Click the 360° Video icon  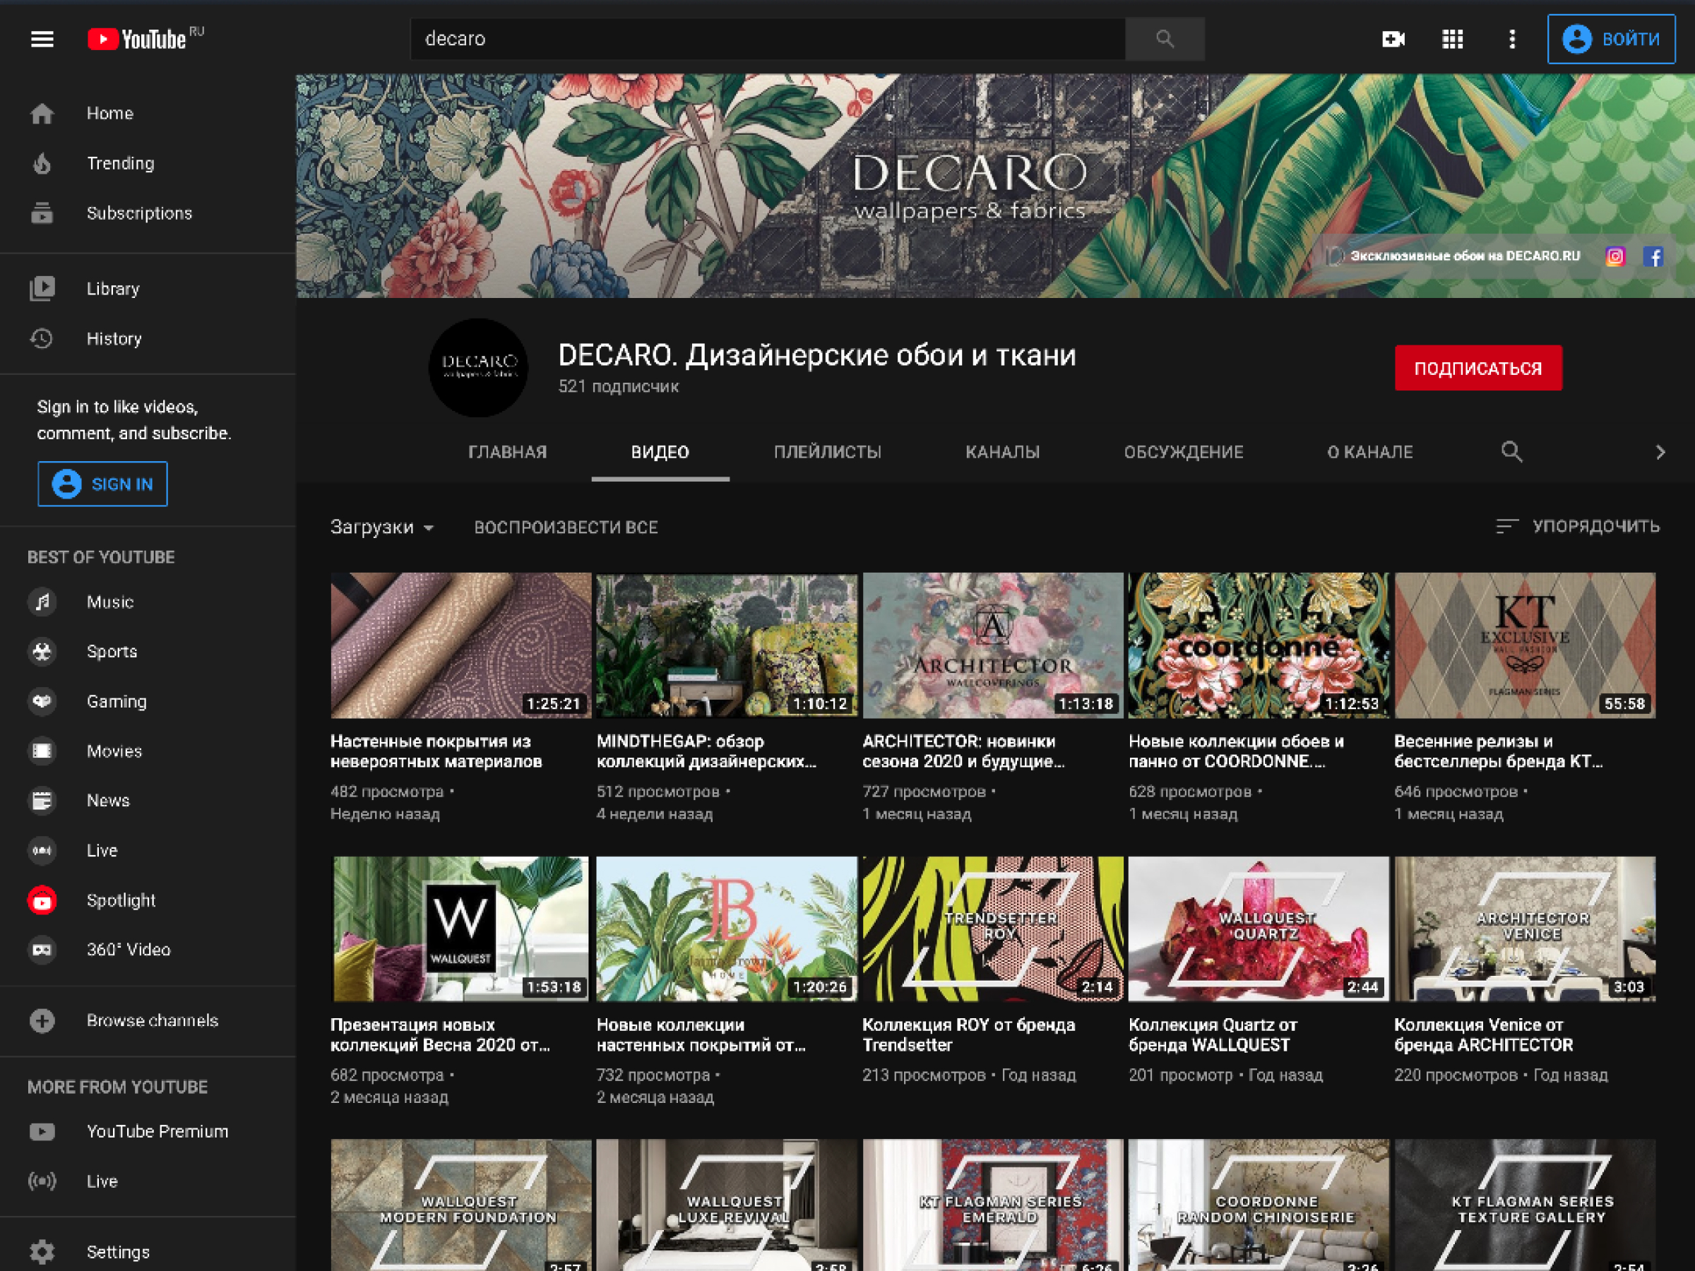coord(42,950)
